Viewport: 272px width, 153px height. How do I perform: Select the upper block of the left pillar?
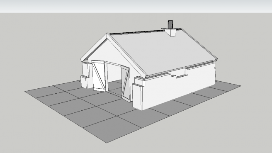point(86,70)
